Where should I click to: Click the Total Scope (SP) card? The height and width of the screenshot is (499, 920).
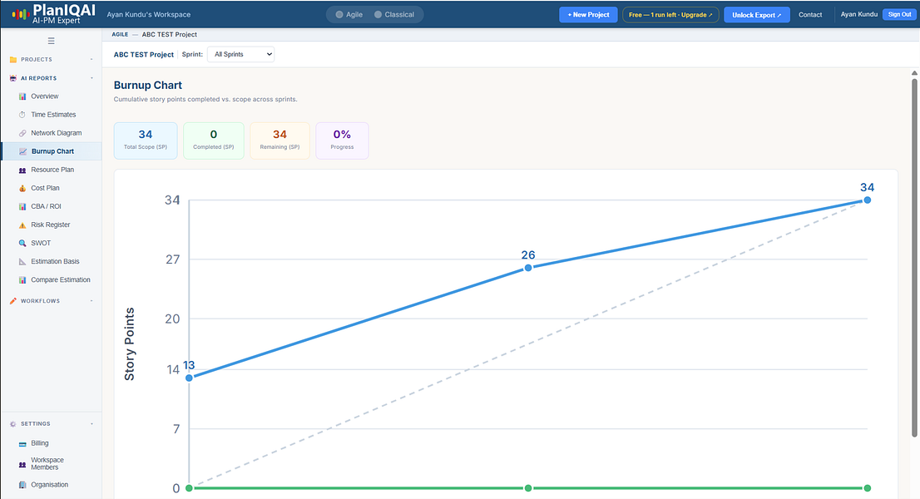(146, 141)
